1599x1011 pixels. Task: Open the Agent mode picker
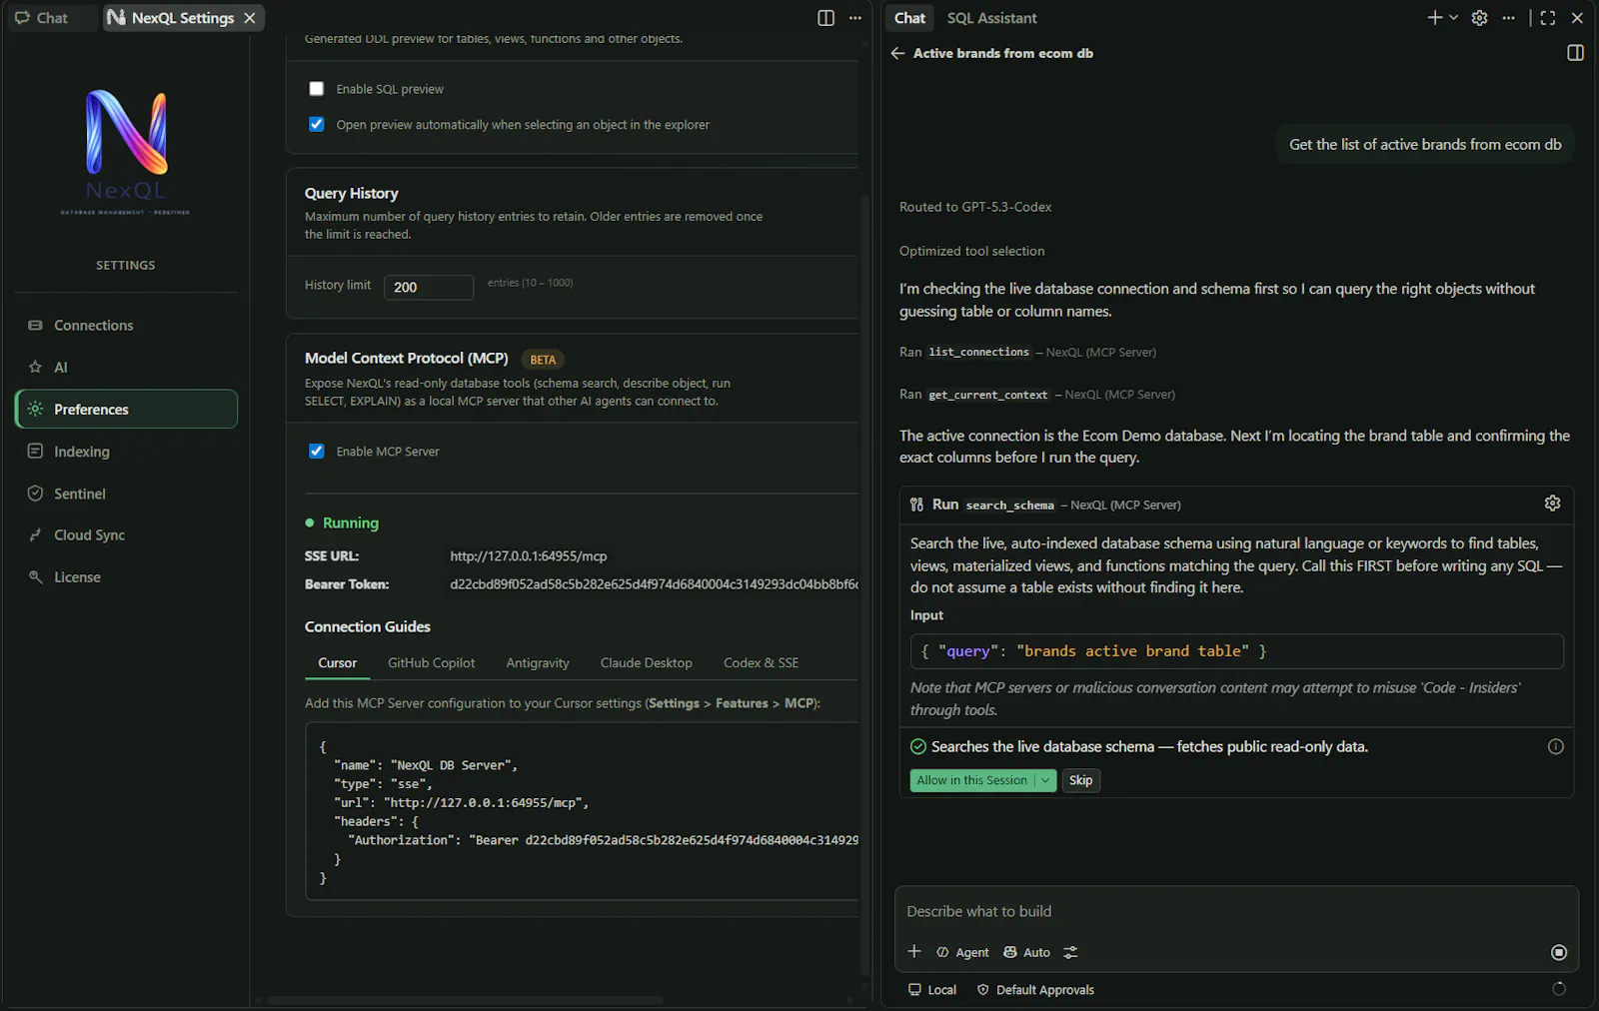tap(962, 952)
